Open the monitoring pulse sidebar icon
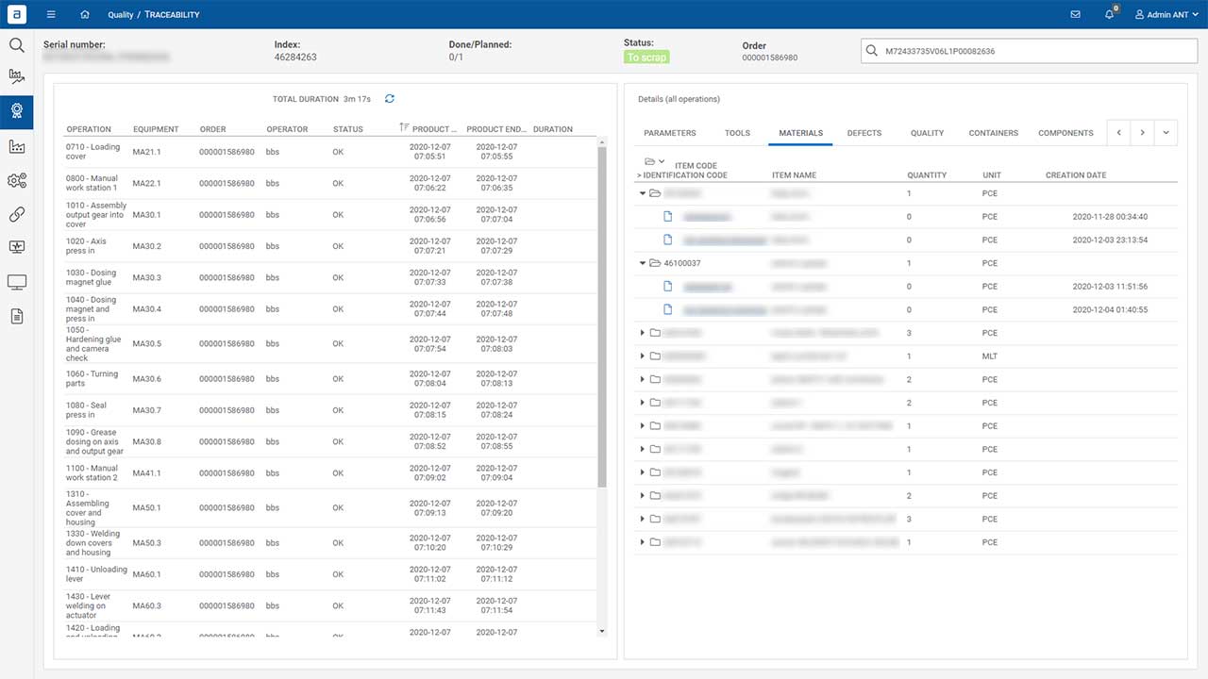Screen dimensions: 1208x679 pos(16,247)
